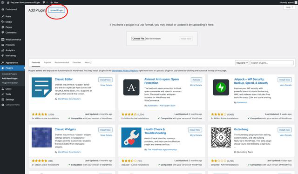Switch to the Popular tab
This screenshot has width=298, height=174.
[x=47, y=62]
